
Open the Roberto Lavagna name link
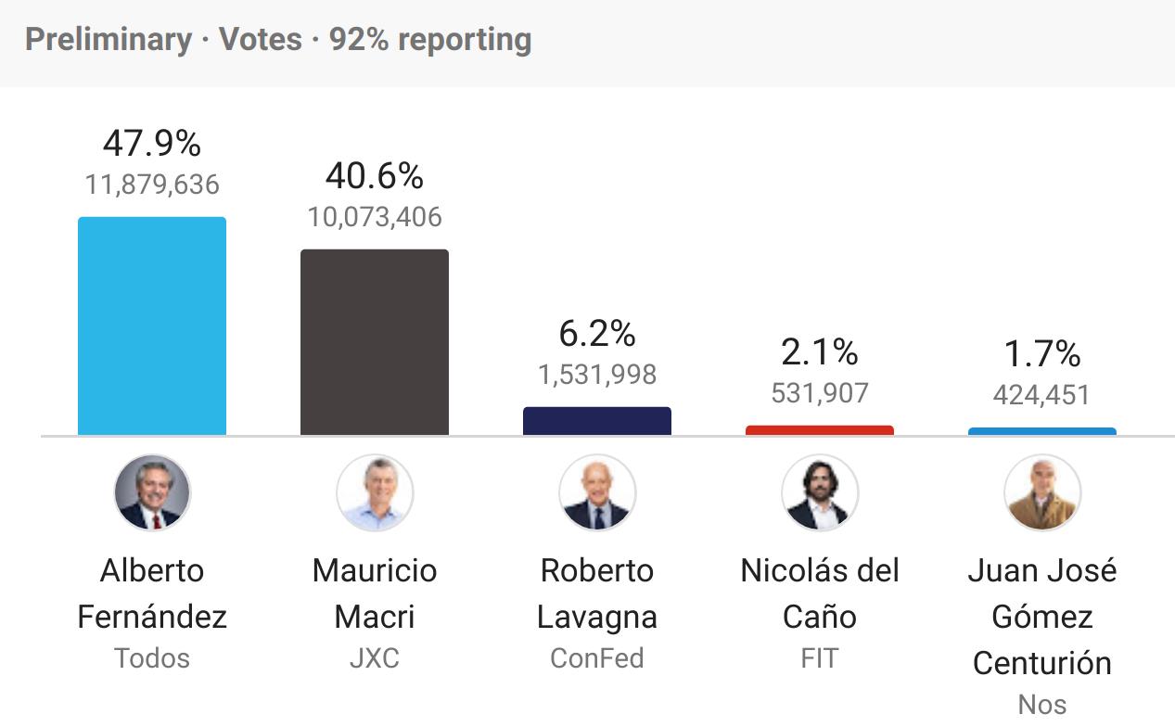pyautogui.click(x=597, y=593)
